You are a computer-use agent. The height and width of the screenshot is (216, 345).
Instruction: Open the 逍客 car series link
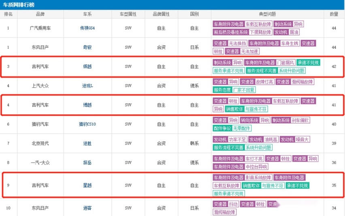pos(87,208)
